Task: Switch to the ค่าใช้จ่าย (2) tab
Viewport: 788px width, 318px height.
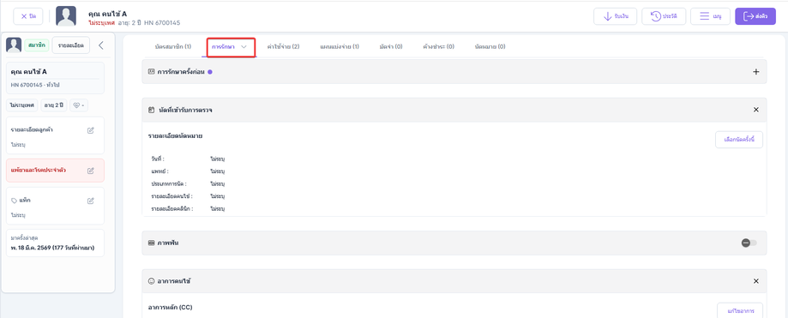Action: (x=284, y=47)
